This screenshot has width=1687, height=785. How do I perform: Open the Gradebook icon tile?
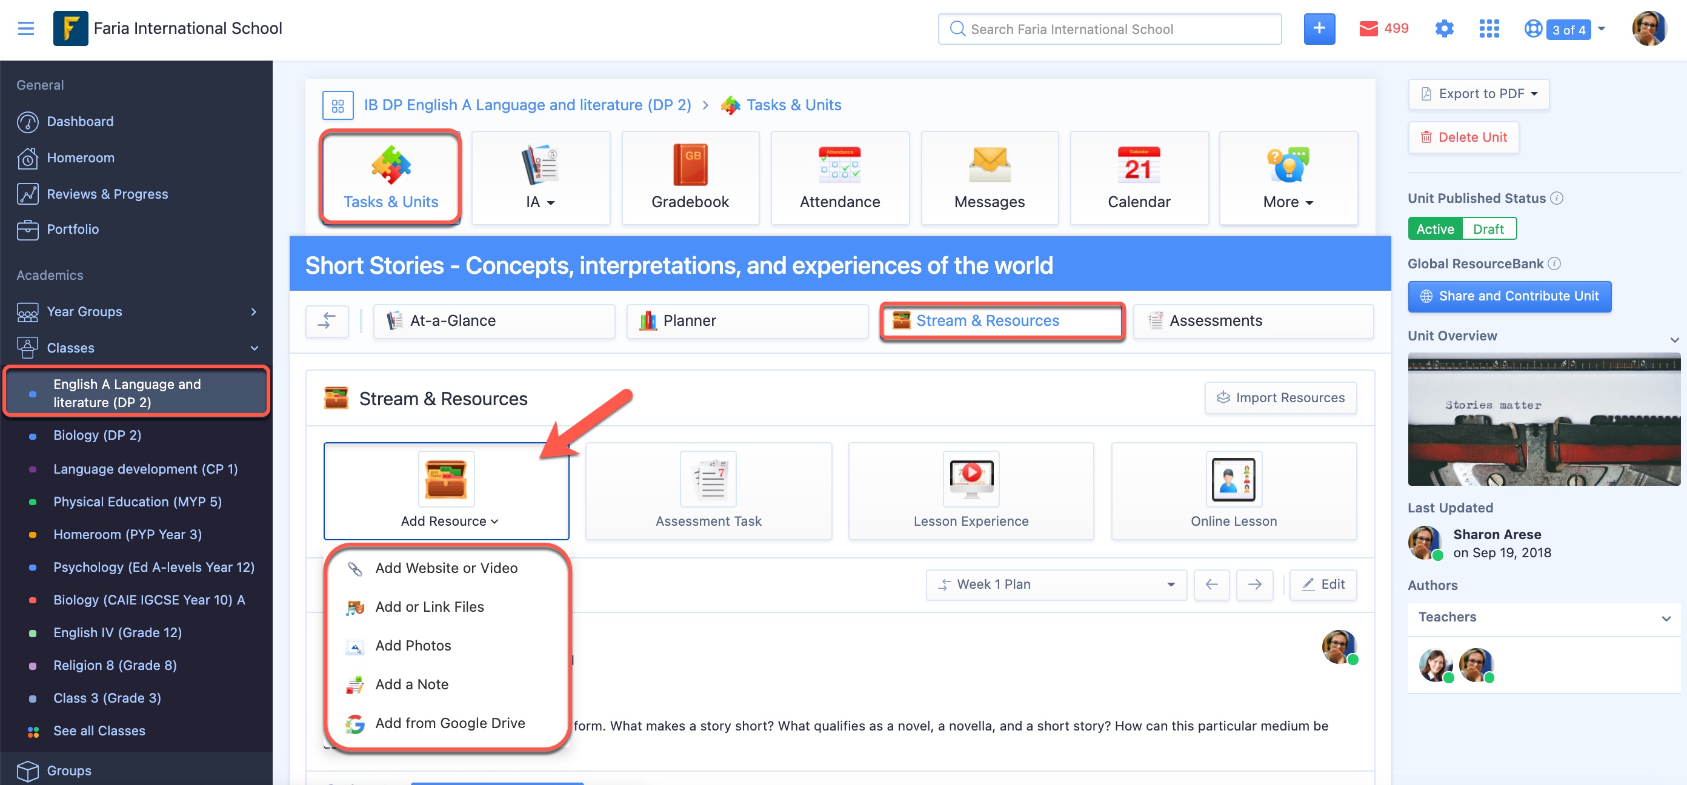pyautogui.click(x=690, y=177)
